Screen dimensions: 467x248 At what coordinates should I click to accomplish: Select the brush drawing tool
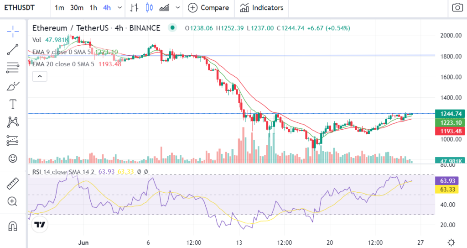13,86
